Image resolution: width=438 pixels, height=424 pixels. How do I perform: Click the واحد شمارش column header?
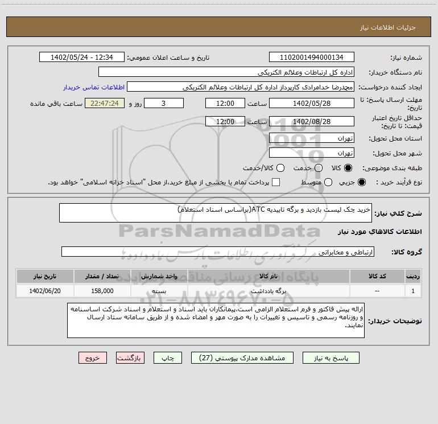coord(159,277)
